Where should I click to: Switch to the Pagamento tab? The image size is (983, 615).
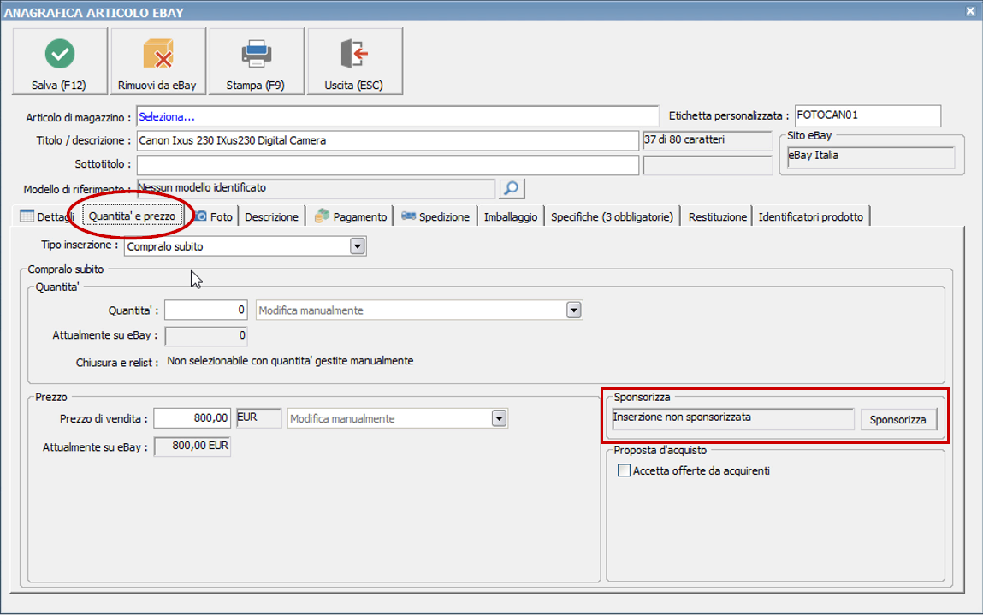pos(351,216)
